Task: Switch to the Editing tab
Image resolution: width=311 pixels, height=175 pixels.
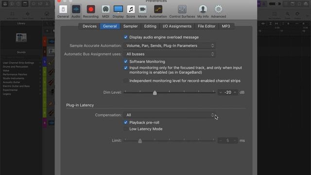Action: point(150,26)
